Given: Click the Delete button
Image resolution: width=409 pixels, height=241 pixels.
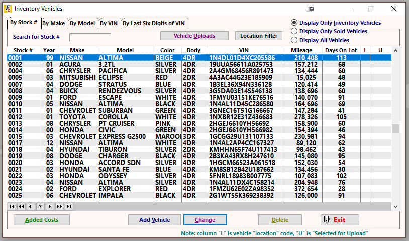Looking at the screenshot, I should [x=280, y=220].
